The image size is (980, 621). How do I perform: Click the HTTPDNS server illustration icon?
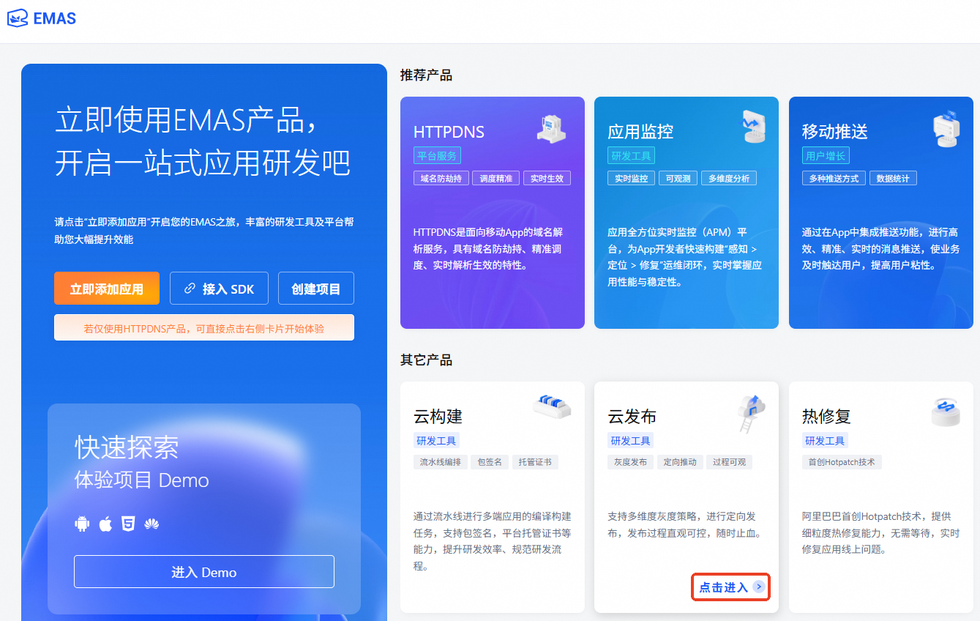coord(551,128)
